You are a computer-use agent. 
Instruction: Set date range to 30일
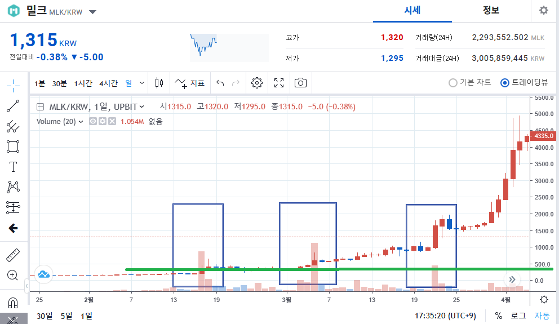pos(45,316)
